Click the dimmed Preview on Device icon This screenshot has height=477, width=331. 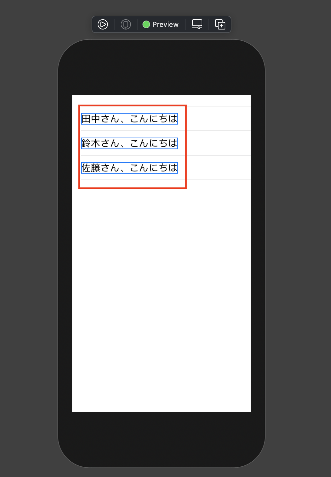[126, 24]
